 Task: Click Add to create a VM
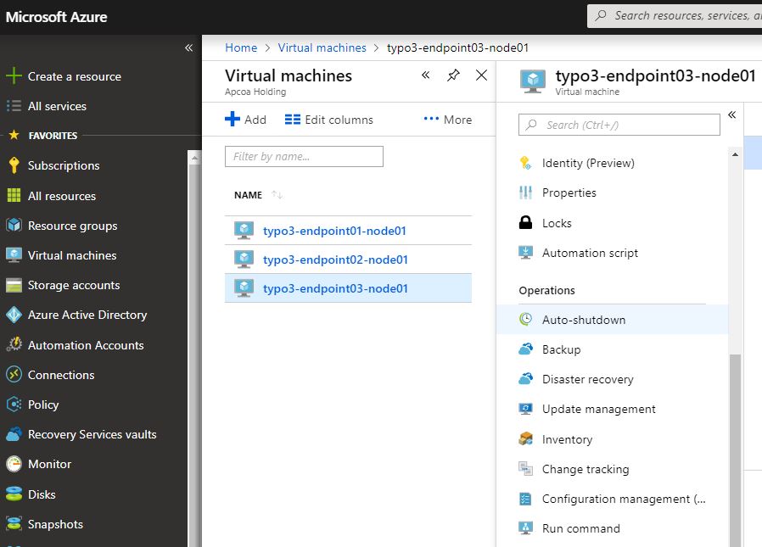(x=245, y=120)
